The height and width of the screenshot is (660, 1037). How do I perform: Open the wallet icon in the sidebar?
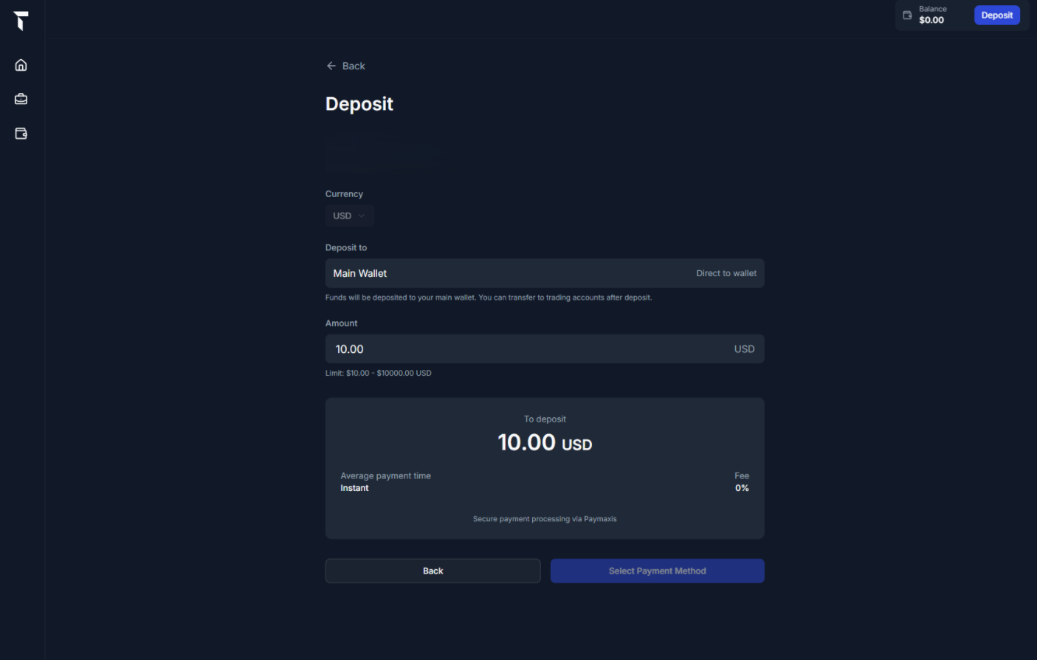(x=21, y=134)
